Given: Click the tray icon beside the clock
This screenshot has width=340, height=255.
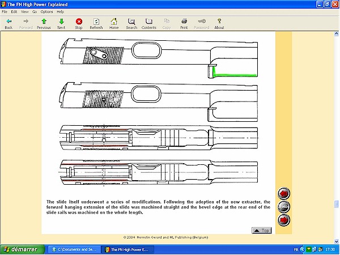Looking at the screenshot, I should (321, 249).
